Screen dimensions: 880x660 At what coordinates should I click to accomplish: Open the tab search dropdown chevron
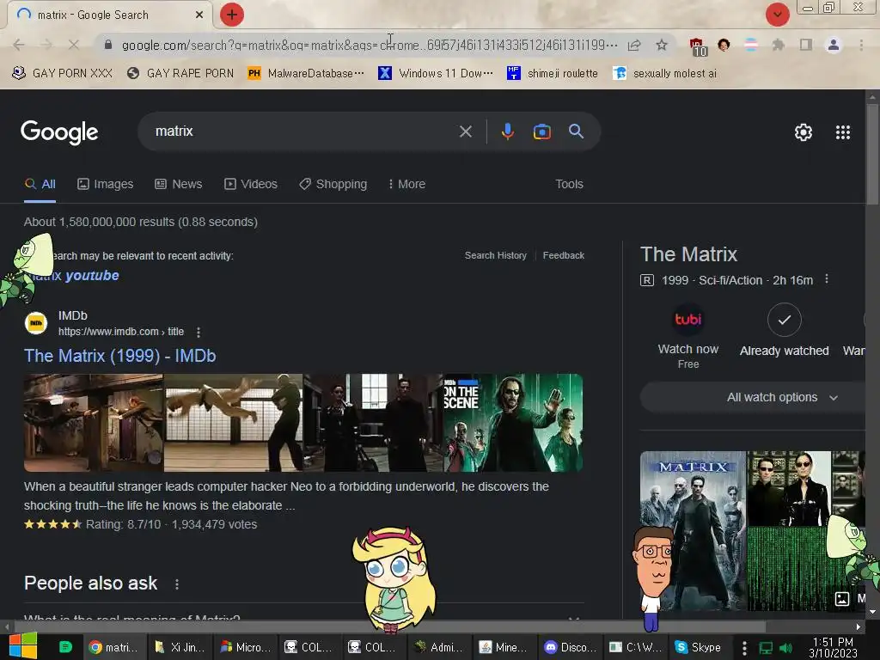tap(777, 15)
